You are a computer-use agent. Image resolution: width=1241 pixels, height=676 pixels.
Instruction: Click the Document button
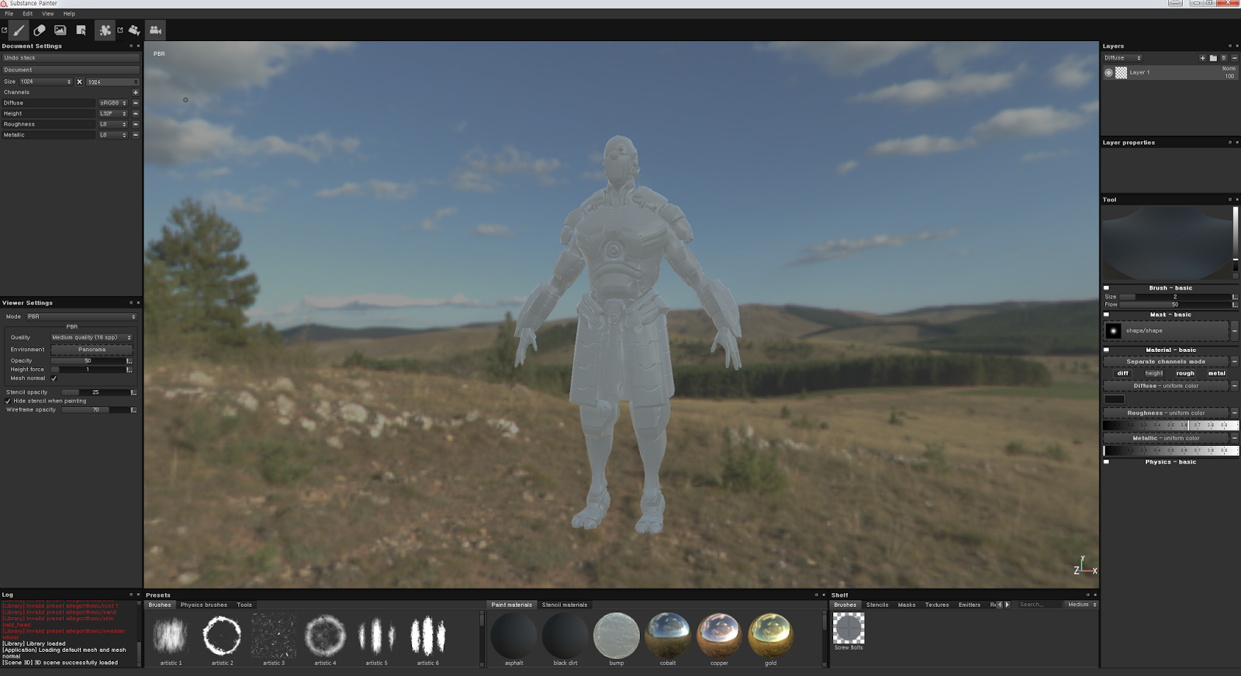(x=71, y=70)
